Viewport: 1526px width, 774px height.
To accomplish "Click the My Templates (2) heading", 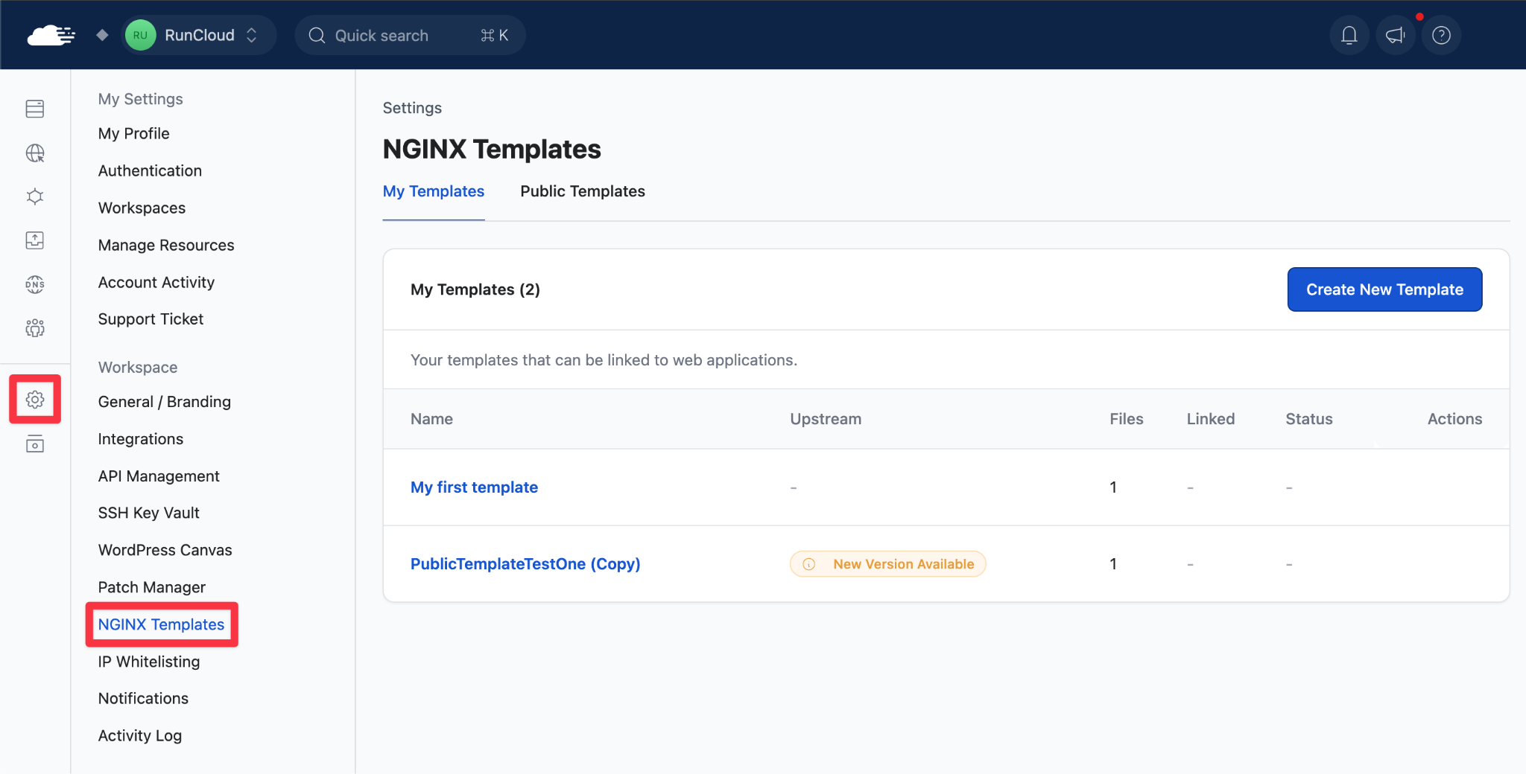I will click(475, 290).
